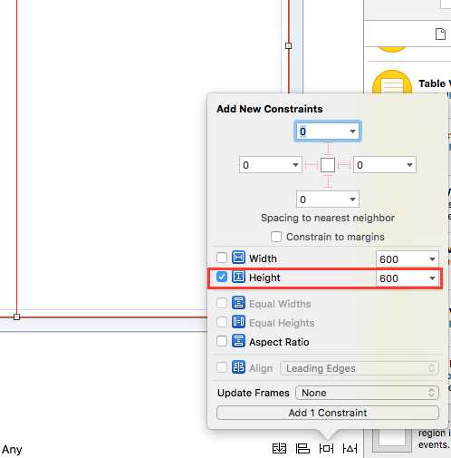Open the Width value dropdown arrow
451x458 pixels.
point(432,259)
